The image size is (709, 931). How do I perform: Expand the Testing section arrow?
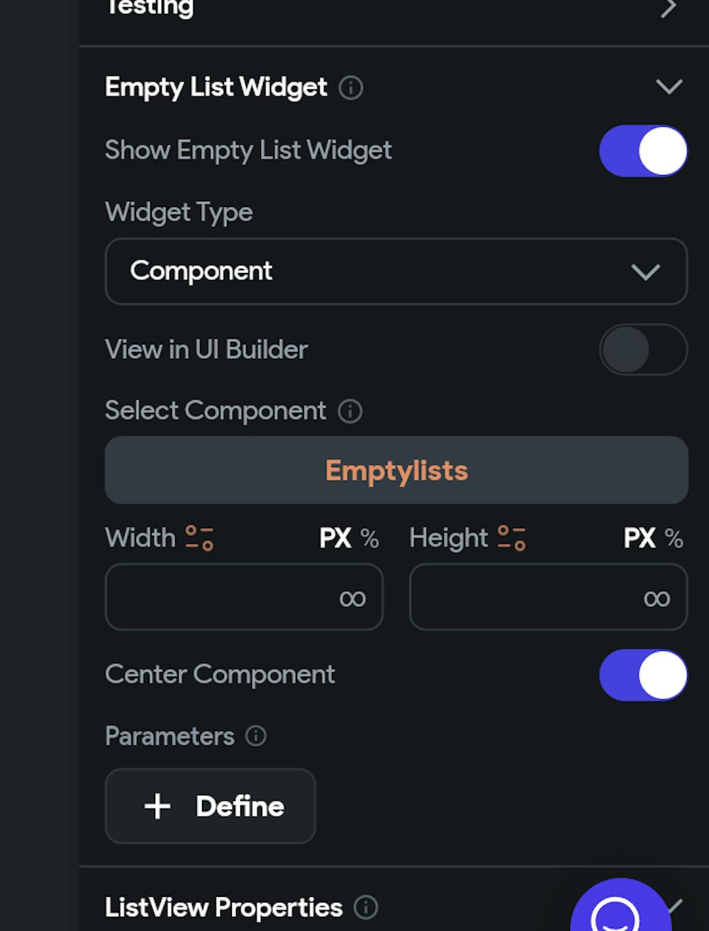pyautogui.click(x=668, y=9)
